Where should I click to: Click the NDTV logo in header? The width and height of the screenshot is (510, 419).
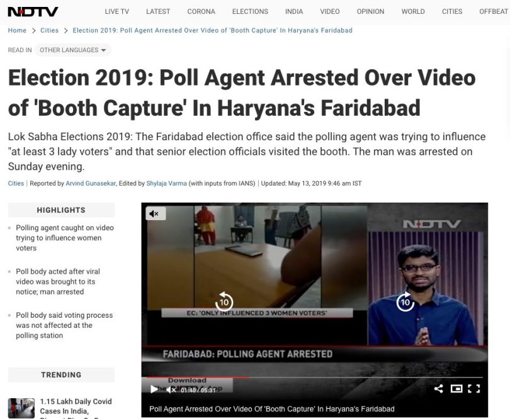33,12
